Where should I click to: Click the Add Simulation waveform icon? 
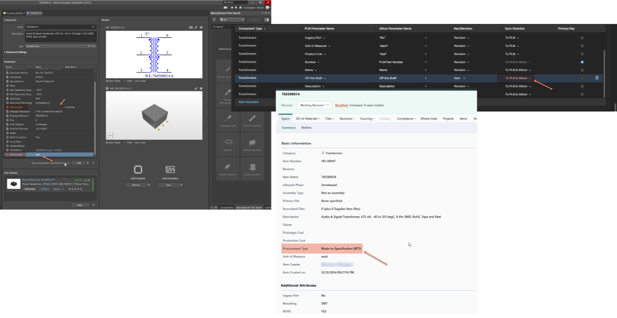click(x=170, y=169)
